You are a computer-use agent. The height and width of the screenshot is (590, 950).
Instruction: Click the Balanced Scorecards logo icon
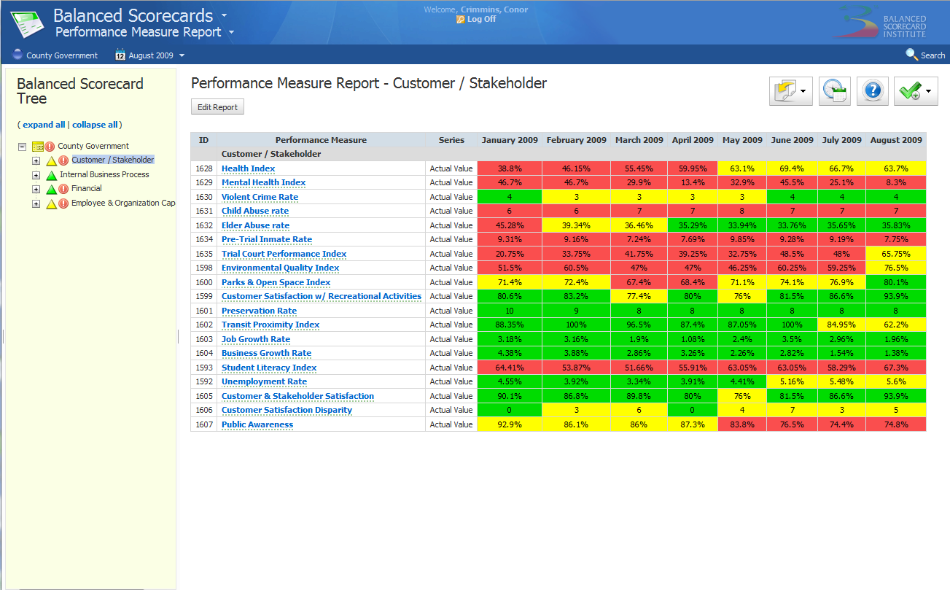[26, 23]
